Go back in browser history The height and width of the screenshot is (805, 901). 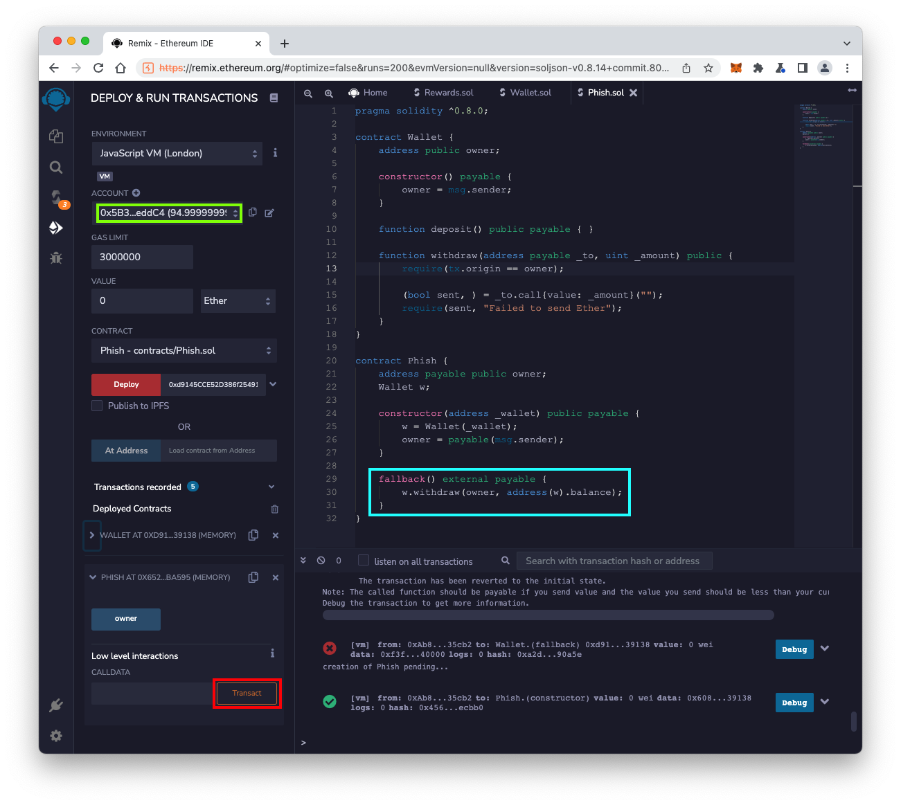coord(54,68)
